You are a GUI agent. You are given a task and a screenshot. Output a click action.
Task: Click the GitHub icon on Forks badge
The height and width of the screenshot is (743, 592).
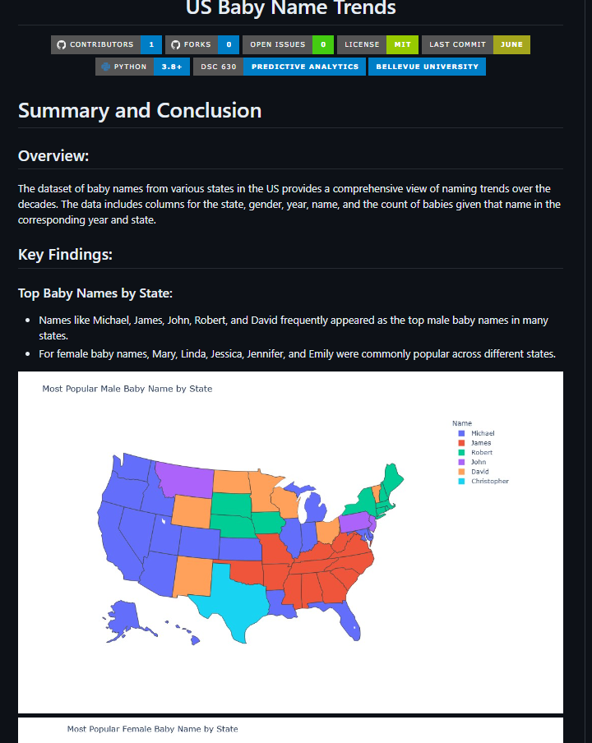click(175, 44)
